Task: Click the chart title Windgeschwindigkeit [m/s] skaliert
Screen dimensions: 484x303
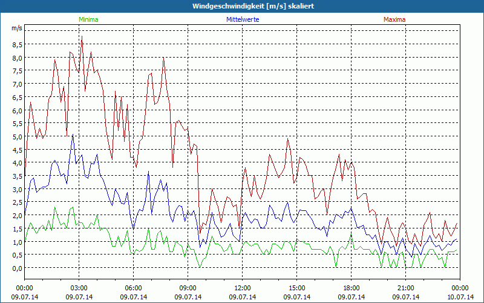Action: click(253, 6)
